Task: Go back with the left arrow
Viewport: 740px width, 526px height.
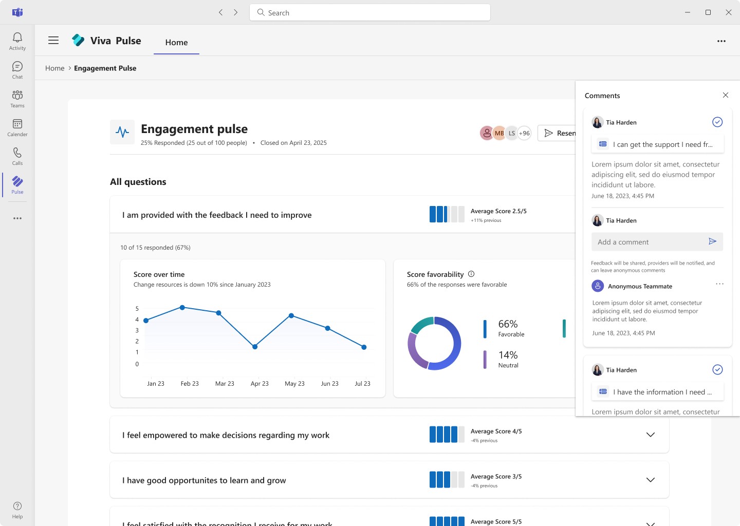Action: point(220,12)
